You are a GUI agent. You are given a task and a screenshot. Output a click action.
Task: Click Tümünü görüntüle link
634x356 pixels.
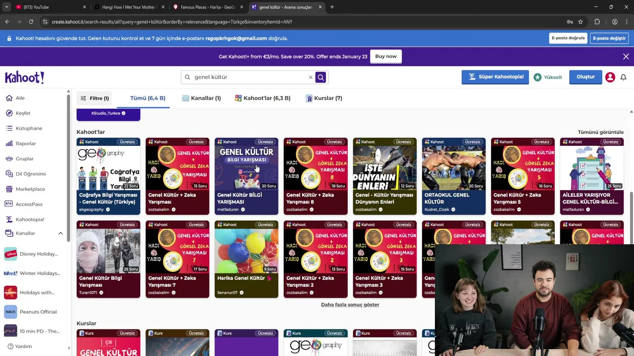click(x=601, y=132)
